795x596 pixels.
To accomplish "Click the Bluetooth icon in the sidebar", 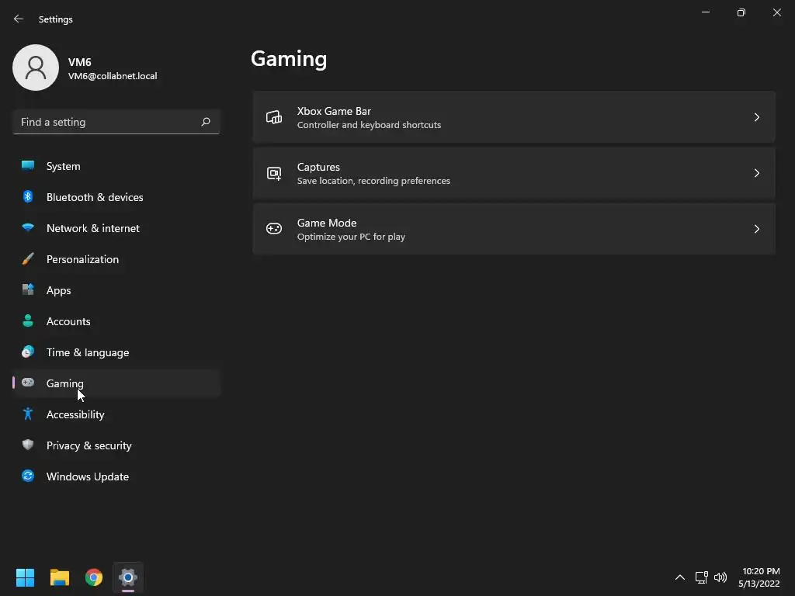I will tap(28, 196).
